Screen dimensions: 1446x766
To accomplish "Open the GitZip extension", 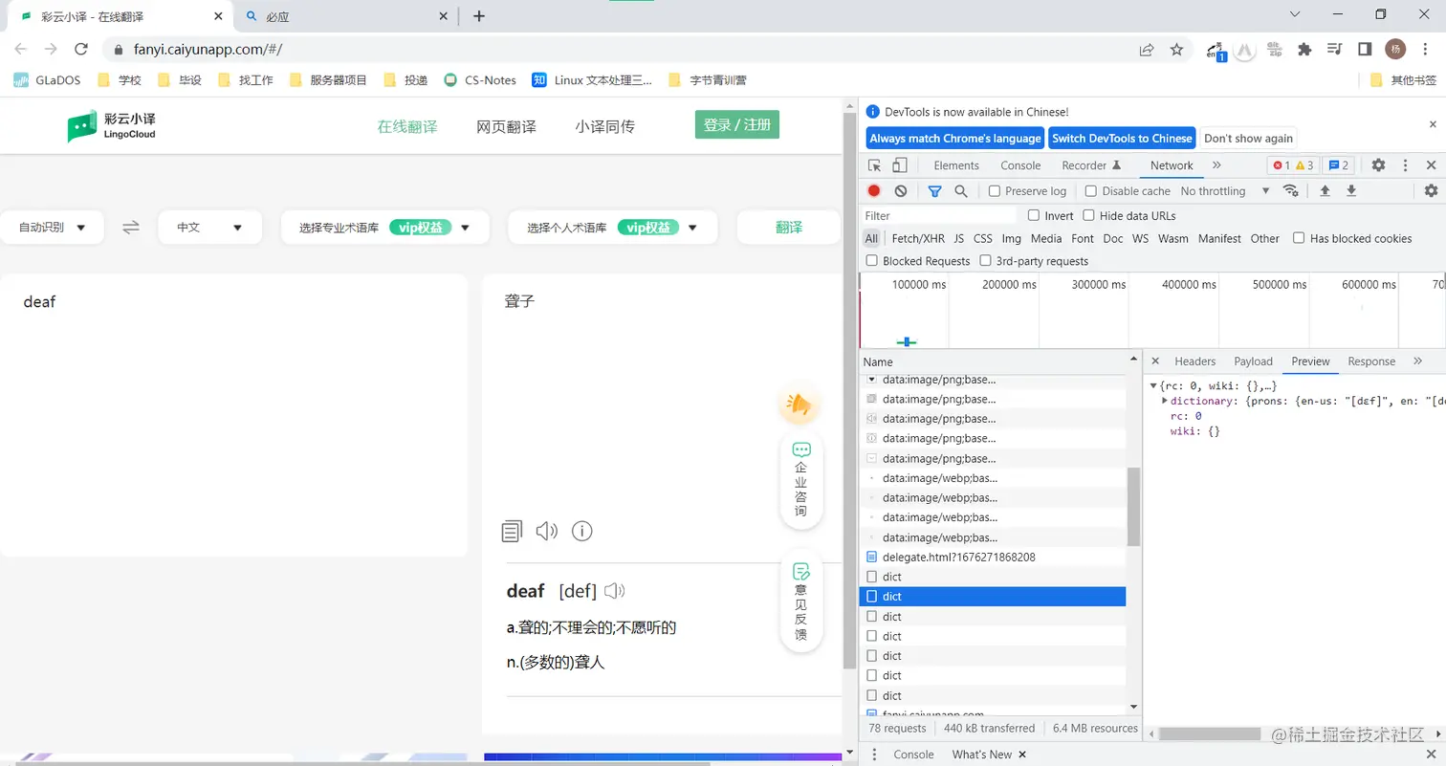I will point(1274,50).
